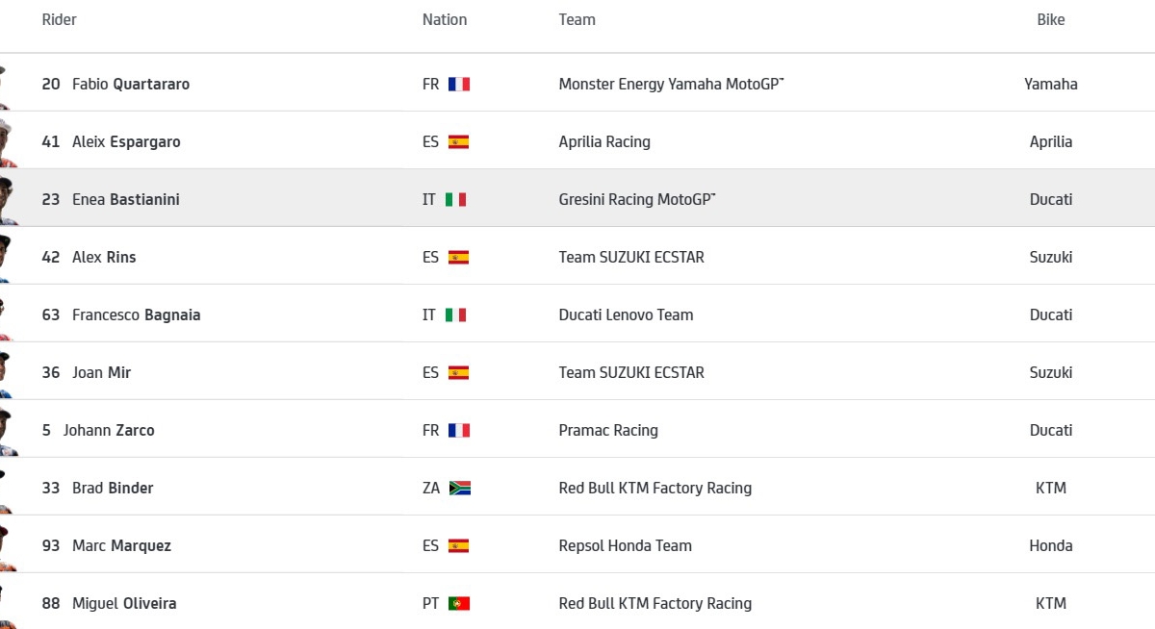
Task: Click the Rider column header
Action: 59,20
